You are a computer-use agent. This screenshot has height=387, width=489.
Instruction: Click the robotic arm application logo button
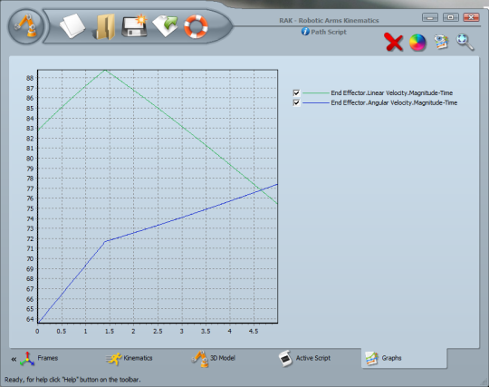26,26
